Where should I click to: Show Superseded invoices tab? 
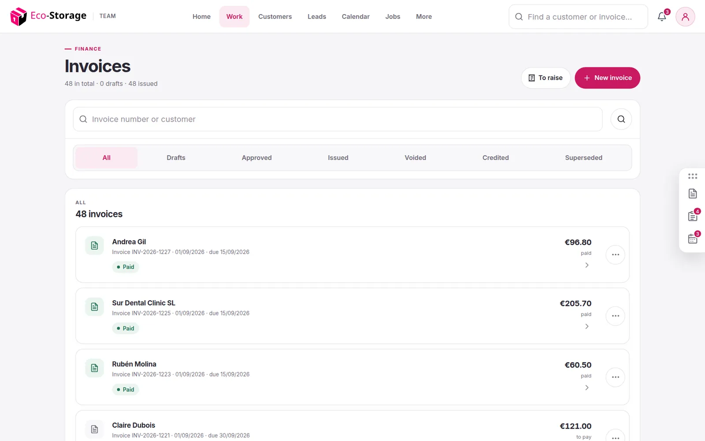(583, 158)
